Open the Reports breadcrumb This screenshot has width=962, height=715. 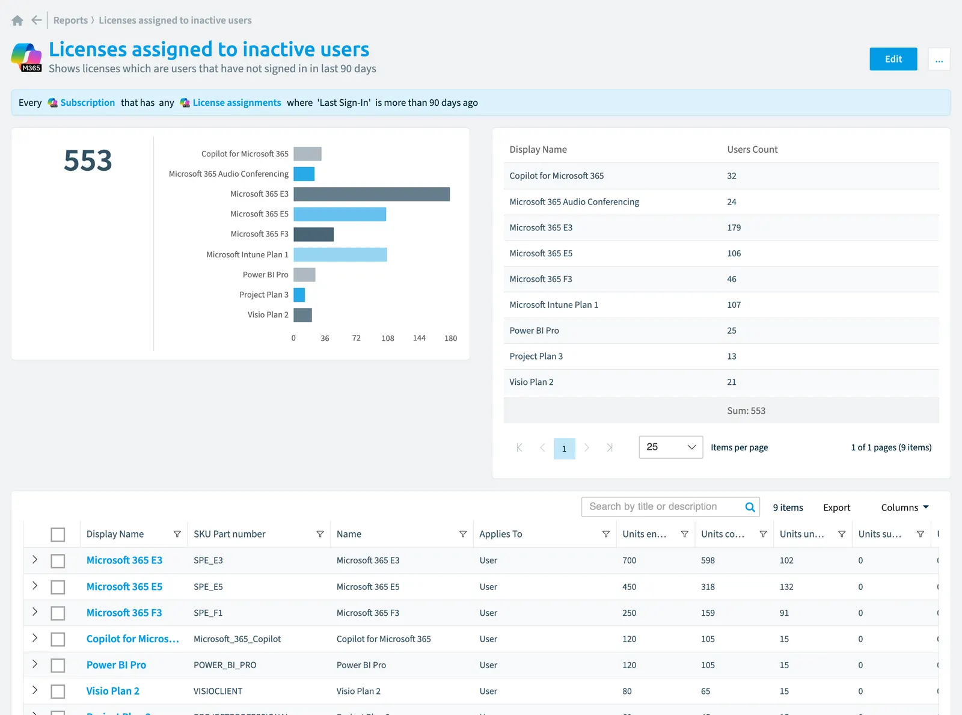coord(70,20)
